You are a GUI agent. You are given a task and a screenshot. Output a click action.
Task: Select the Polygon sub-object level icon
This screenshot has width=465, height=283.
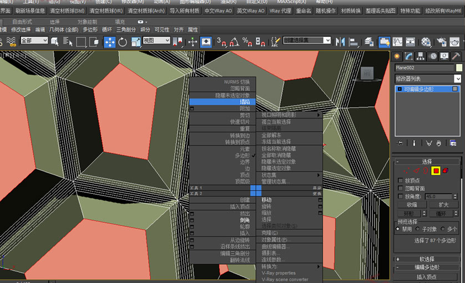pos(436,171)
